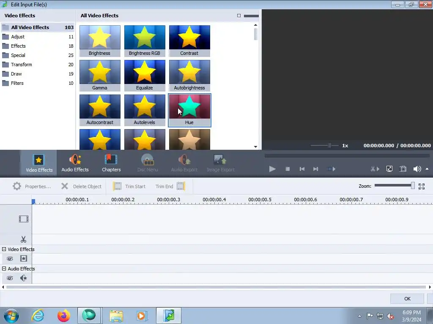Click effects list scroll up arrow
The height and width of the screenshot is (324, 433).
(255, 25)
